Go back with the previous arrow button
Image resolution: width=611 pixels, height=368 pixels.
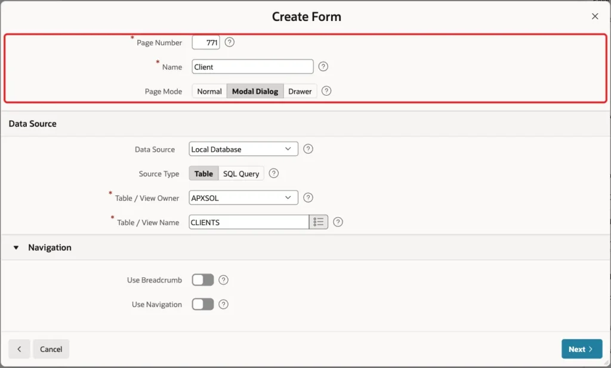19,349
